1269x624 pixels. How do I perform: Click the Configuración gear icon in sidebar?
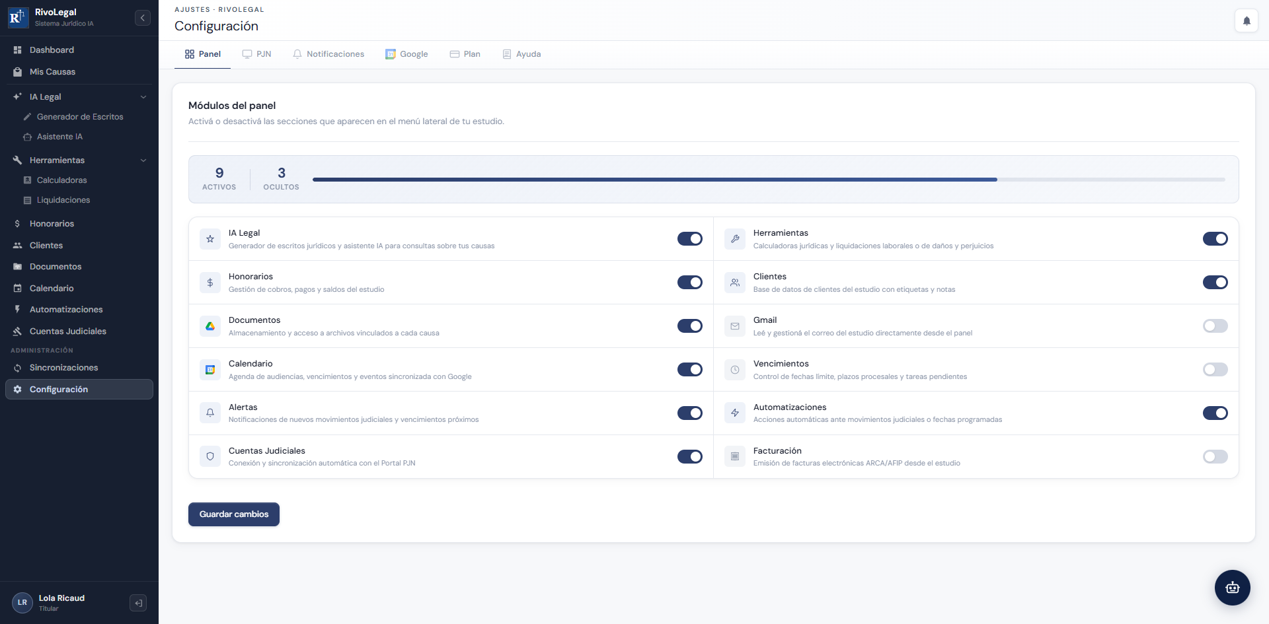pyautogui.click(x=18, y=390)
